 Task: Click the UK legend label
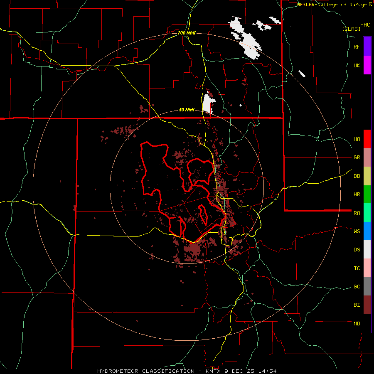coord(357,65)
